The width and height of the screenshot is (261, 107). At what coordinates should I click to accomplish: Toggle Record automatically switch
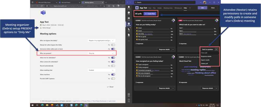(x=113, y=66)
